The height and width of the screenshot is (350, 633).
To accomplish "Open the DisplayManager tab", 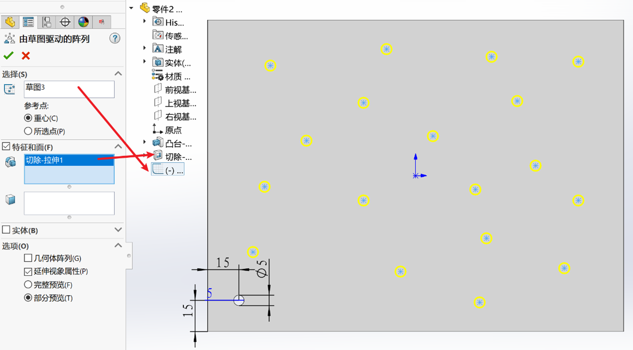I will (x=83, y=22).
